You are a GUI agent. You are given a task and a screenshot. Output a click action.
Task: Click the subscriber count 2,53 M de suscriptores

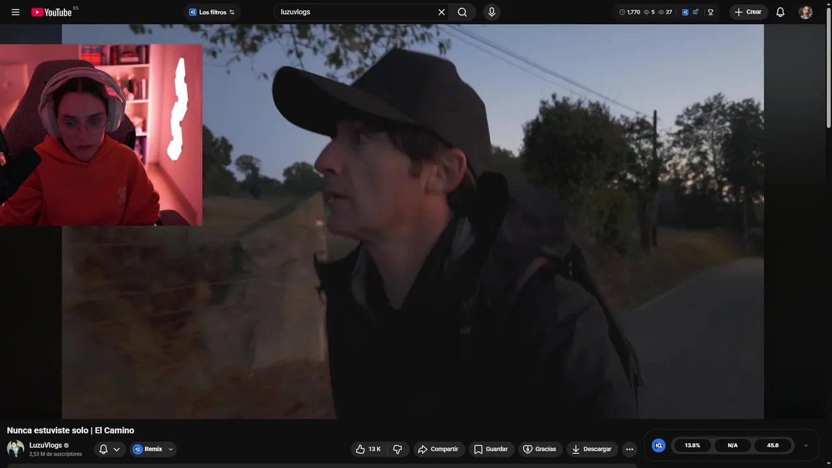55,454
